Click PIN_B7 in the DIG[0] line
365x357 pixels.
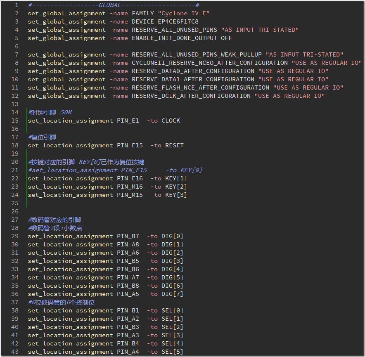[128, 236]
